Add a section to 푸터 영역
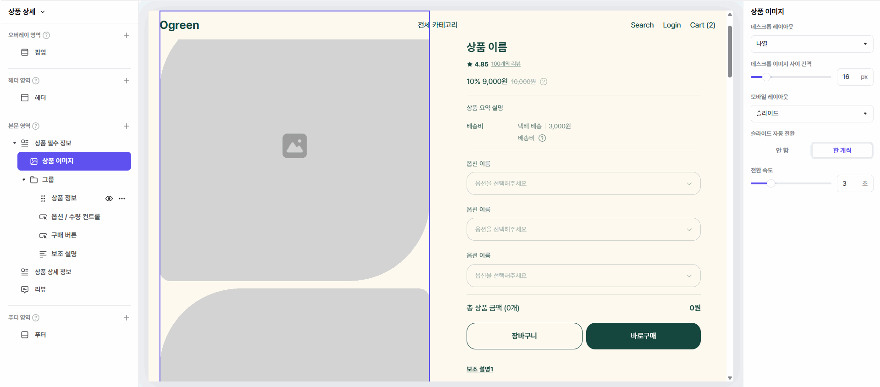 126,318
